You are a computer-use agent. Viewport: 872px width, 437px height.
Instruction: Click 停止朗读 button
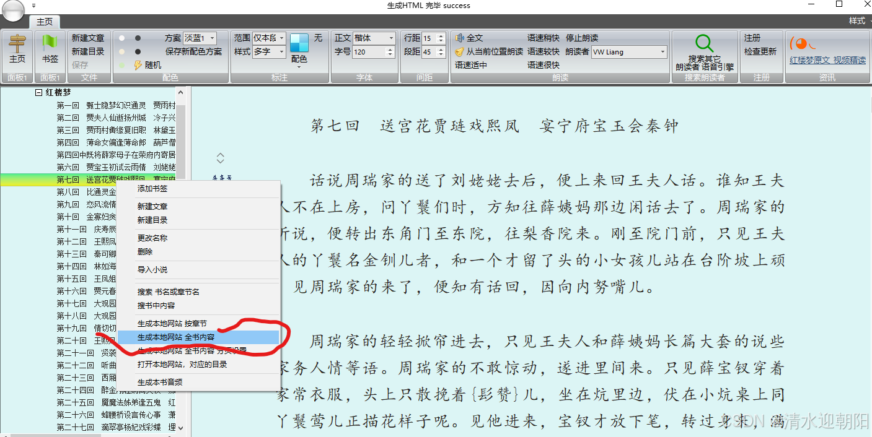582,38
